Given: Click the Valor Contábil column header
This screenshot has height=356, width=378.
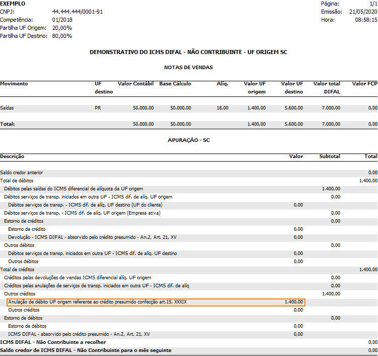Looking at the screenshot, I should click(136, 83).
